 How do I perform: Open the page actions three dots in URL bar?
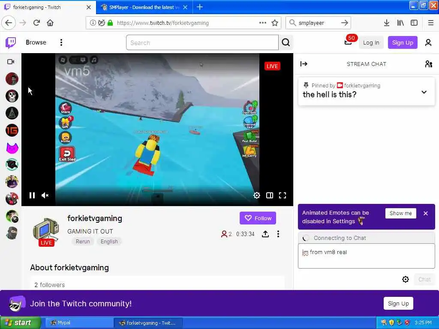coord(262,23)
